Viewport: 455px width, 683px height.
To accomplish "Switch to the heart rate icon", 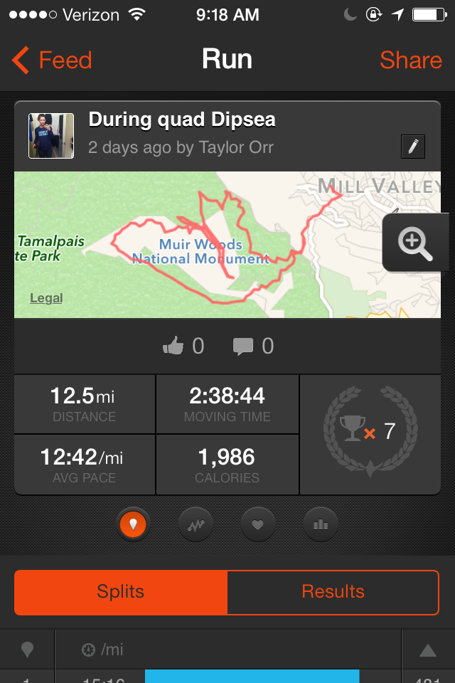I will [x=258, y=525].
